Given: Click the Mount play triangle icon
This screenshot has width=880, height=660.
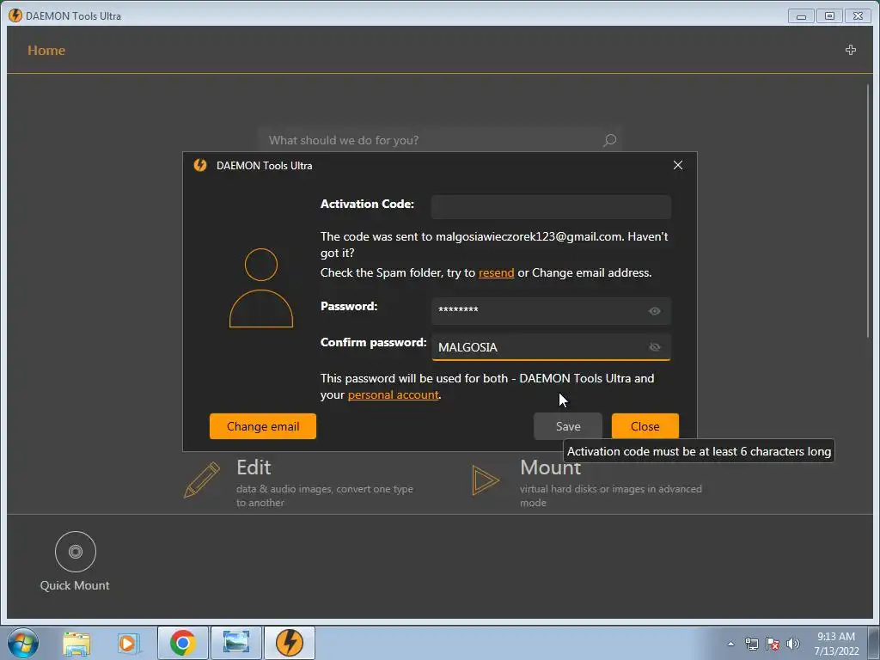Looking at the screenshot, I should [485, 480].
